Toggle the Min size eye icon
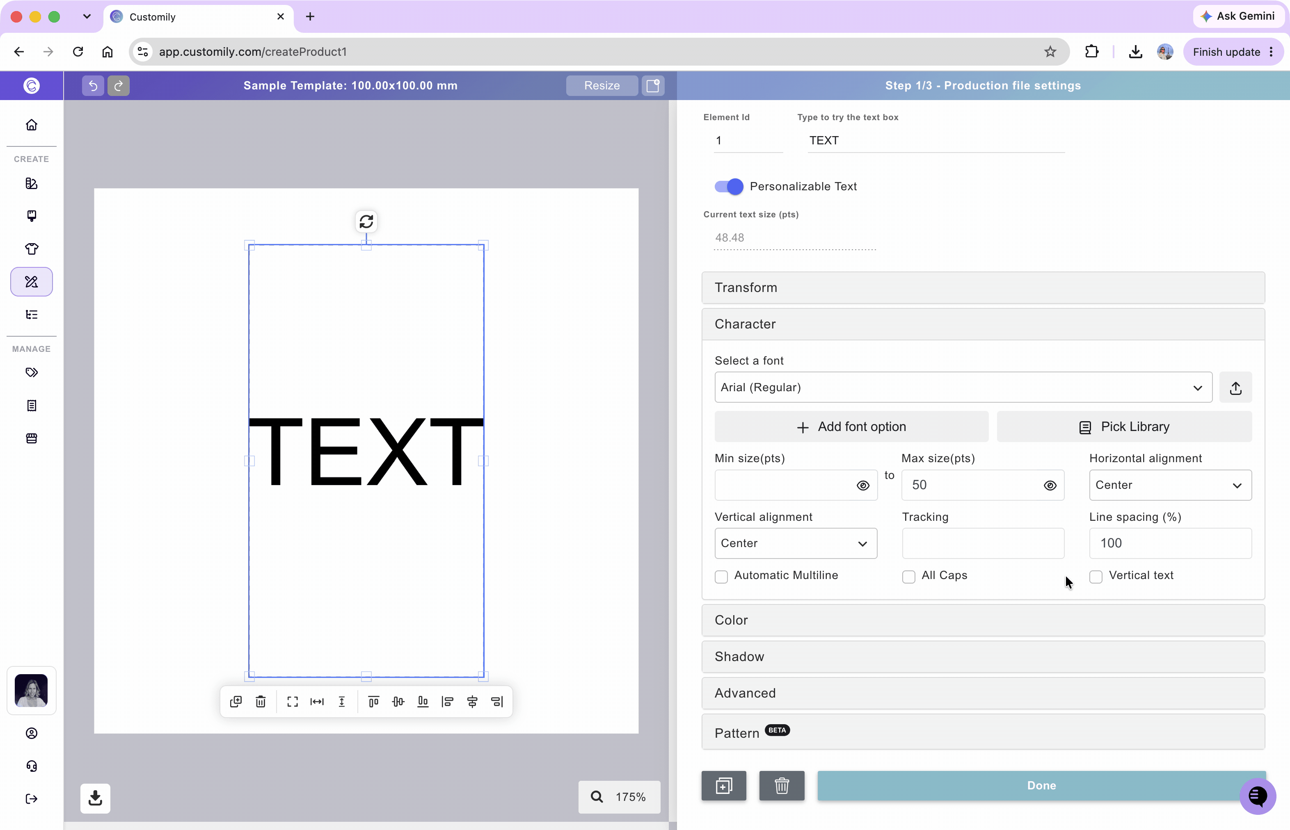The image size is (1290, 830). (863, 486)
